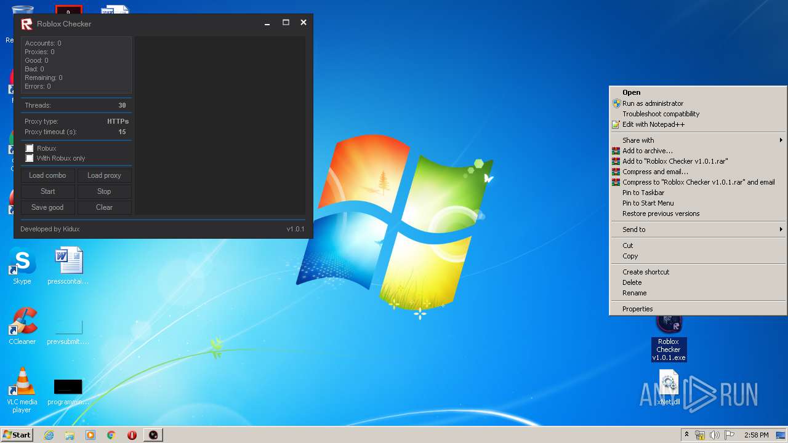Click the "Developed by Kidux" footer text
This screenshot has width=788, height=443.
[50, 229]
